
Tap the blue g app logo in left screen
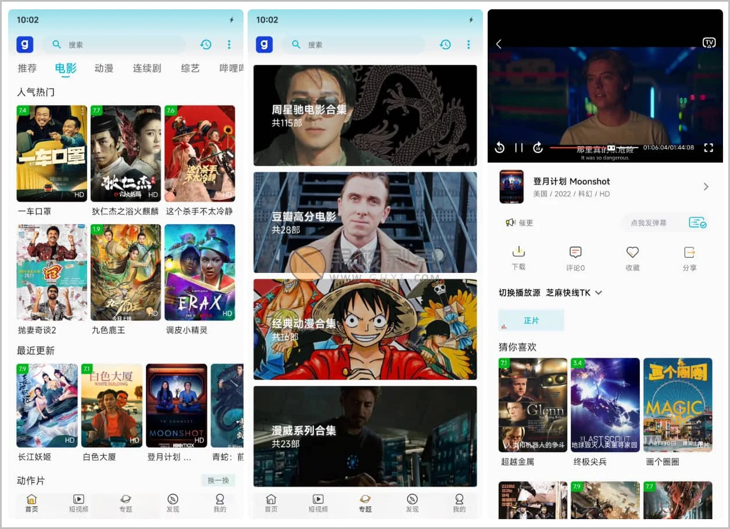25,45
